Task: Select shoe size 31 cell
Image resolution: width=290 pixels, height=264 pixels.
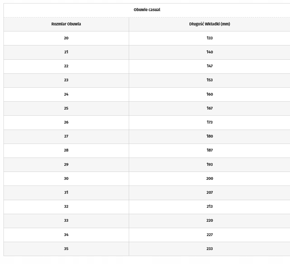Action: [x=66, y=193]
